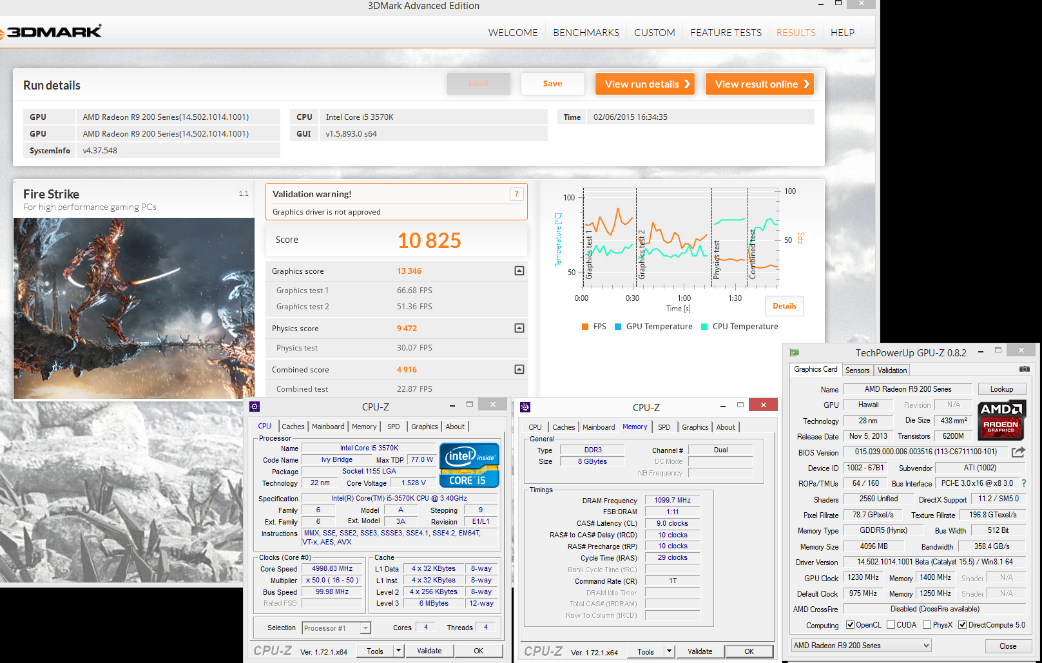Click the Intel Core i5 logo in CPU-Z
The height and width of the screenshot is (663, 1042).
click(x=469, y=465)
